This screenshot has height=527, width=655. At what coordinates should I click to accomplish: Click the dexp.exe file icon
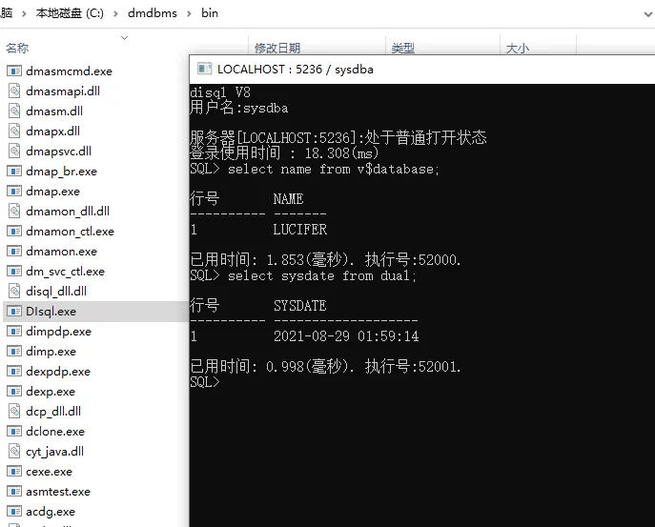pyautogui.click(x=14, y=392)
